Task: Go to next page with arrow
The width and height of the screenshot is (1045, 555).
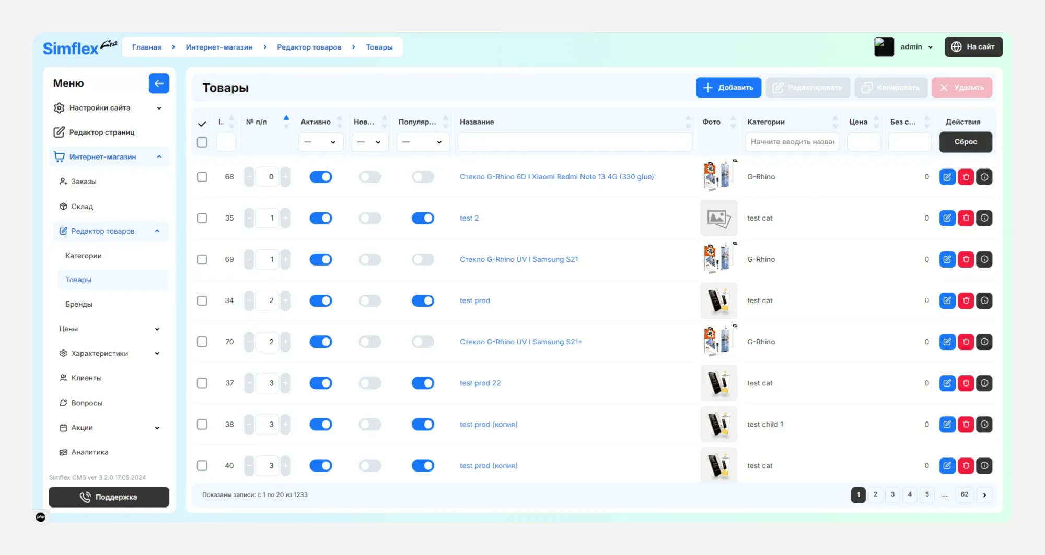Action: coord(984,495)
